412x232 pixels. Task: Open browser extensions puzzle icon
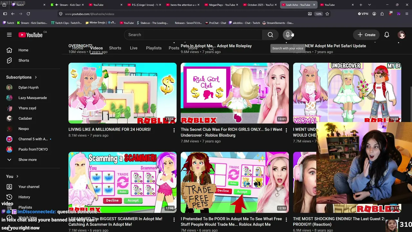coord(382,14)
